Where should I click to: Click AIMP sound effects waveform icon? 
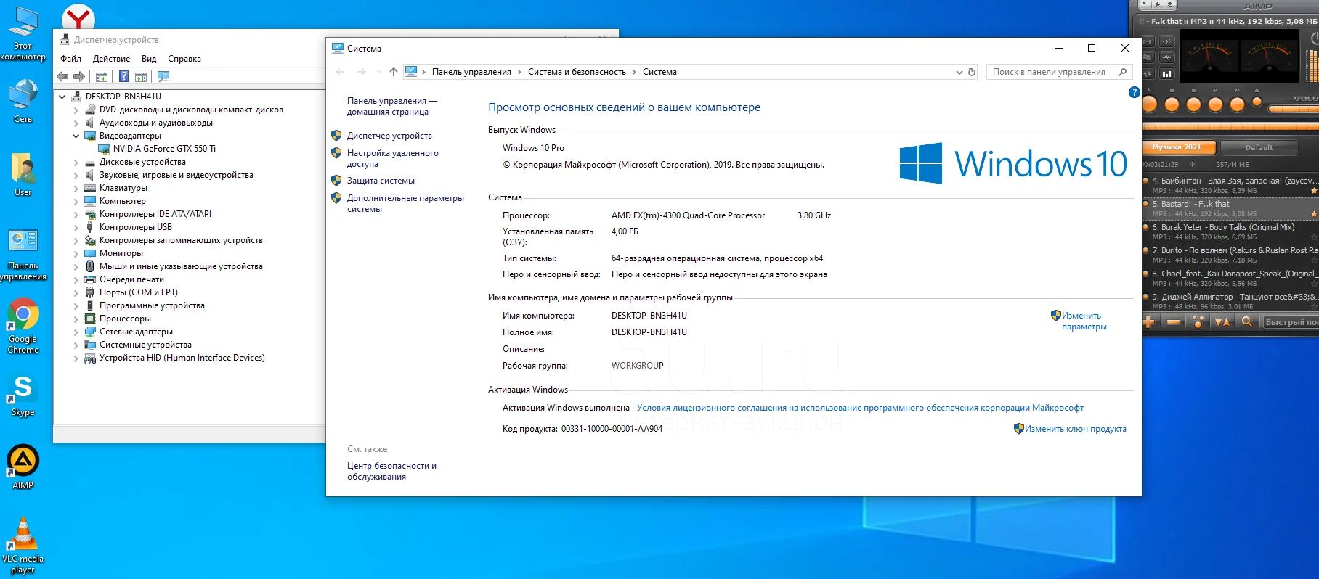point(1166,57)
